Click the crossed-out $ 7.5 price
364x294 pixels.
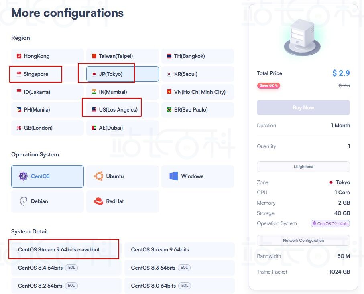[344, 85]
